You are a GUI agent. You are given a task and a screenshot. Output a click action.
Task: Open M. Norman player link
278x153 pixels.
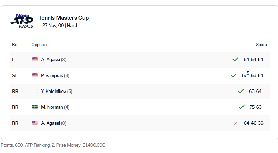(x=52, y=107)
